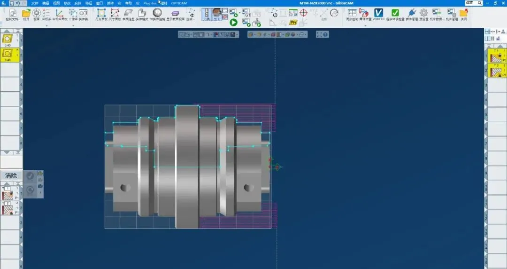Viewport: 507px width, 269px height.
Task: Click the save icon in title bar
Action: [x=12, y=3]
